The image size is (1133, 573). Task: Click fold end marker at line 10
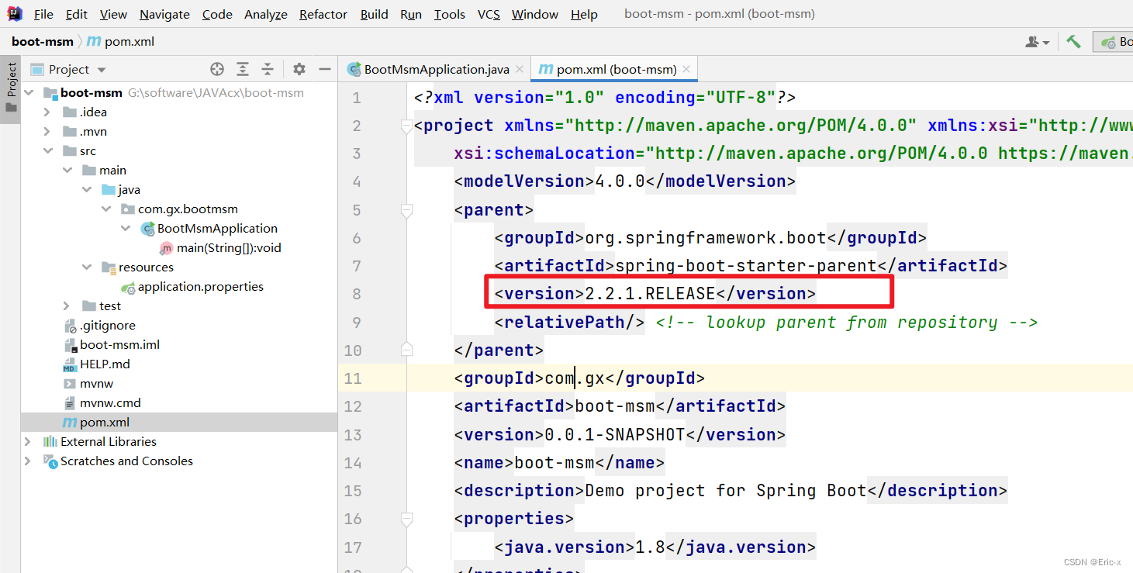[x=406, y=350]
